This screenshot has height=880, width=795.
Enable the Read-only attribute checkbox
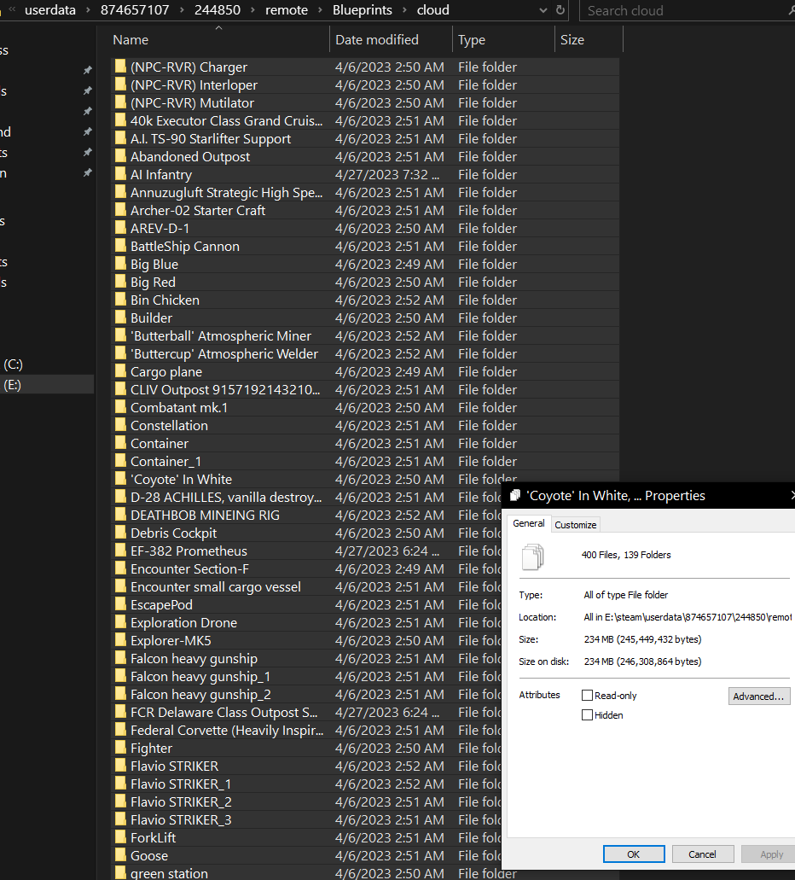click(x=587, y=696)
